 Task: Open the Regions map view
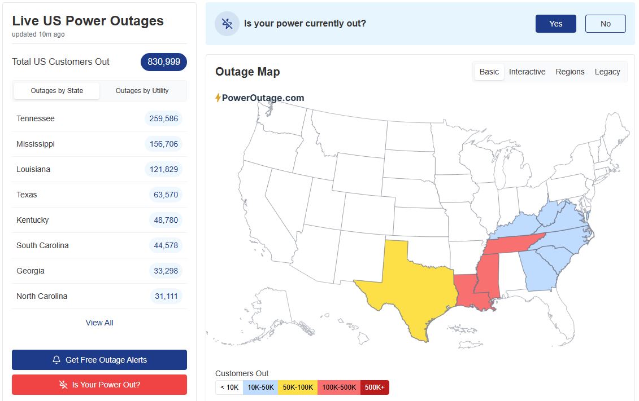(570, 72)
